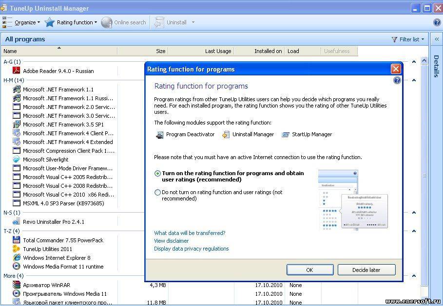Select Visual C++ 2008 Redistributable icon

17,185
